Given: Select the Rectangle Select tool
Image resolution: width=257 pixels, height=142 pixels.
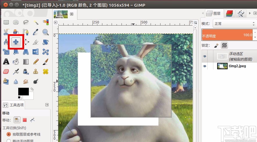Looking at the screenshot, I should coord(6,22).
